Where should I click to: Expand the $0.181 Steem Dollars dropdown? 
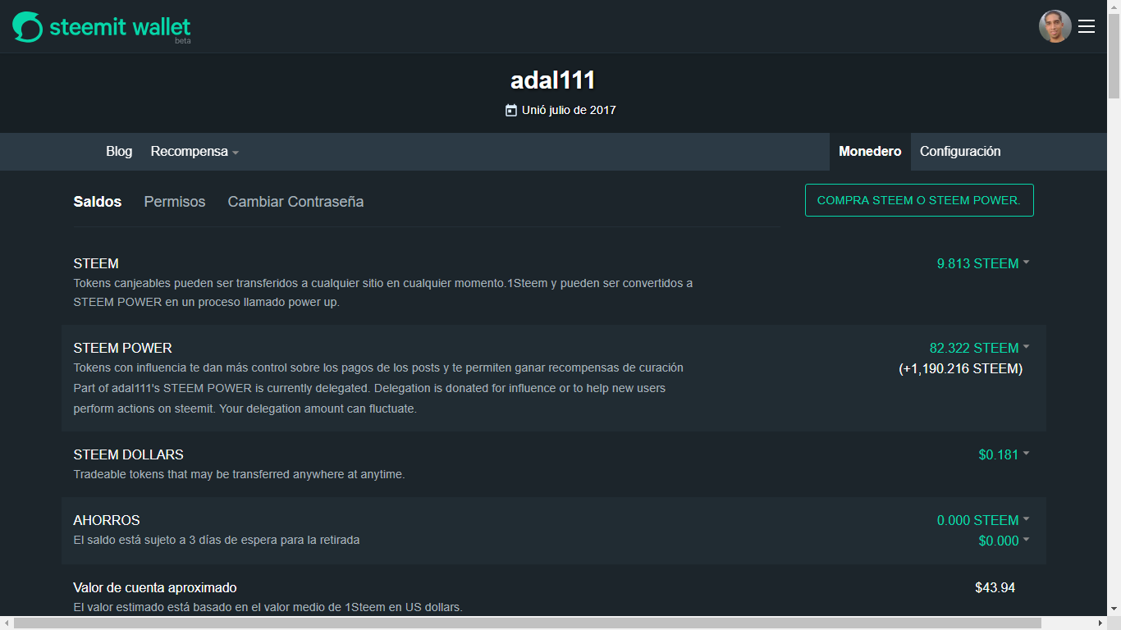click(1004, 454)
